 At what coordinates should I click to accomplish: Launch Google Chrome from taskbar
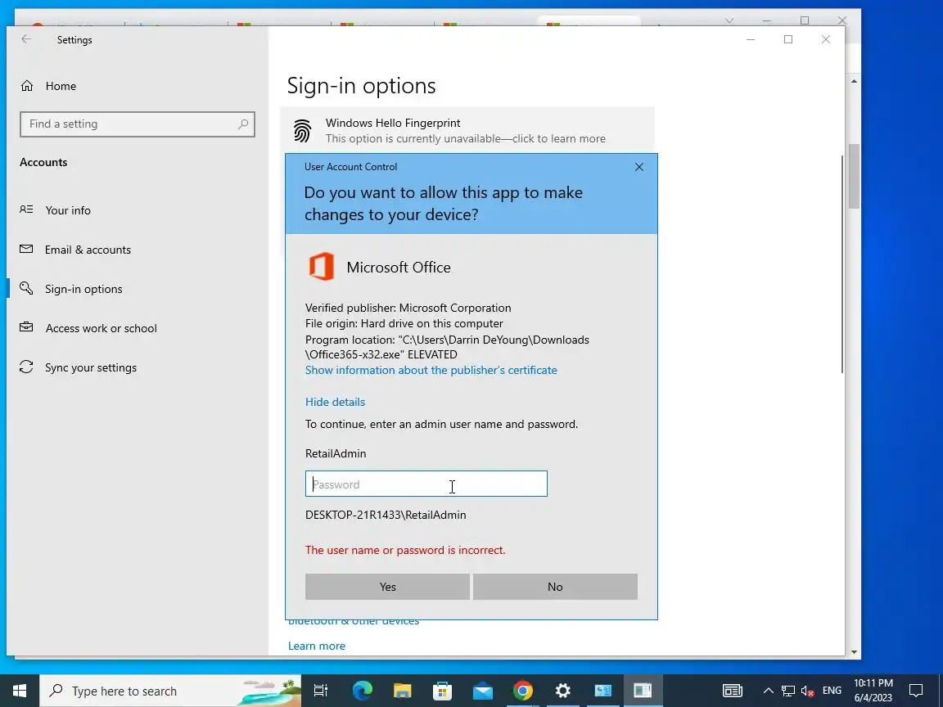tap(522, 691)
